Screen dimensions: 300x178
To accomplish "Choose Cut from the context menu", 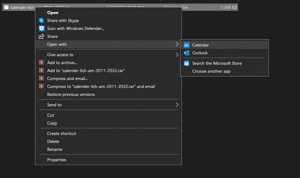I will point(109,115).
